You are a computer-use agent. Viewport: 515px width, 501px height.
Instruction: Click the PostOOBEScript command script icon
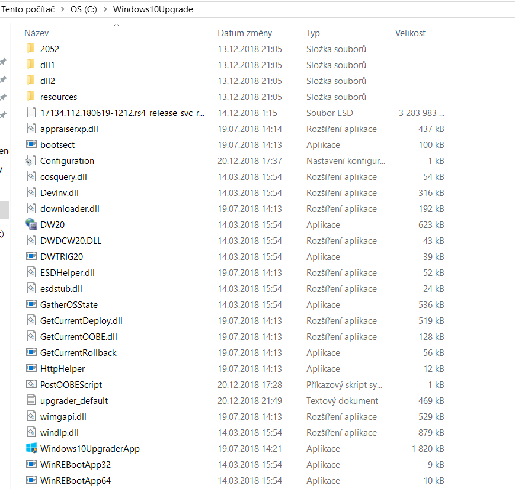tap(31, 384)
